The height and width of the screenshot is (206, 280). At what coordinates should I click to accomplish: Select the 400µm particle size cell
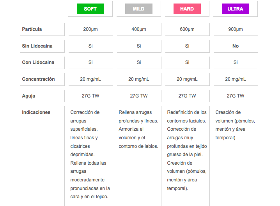(139, 29)
